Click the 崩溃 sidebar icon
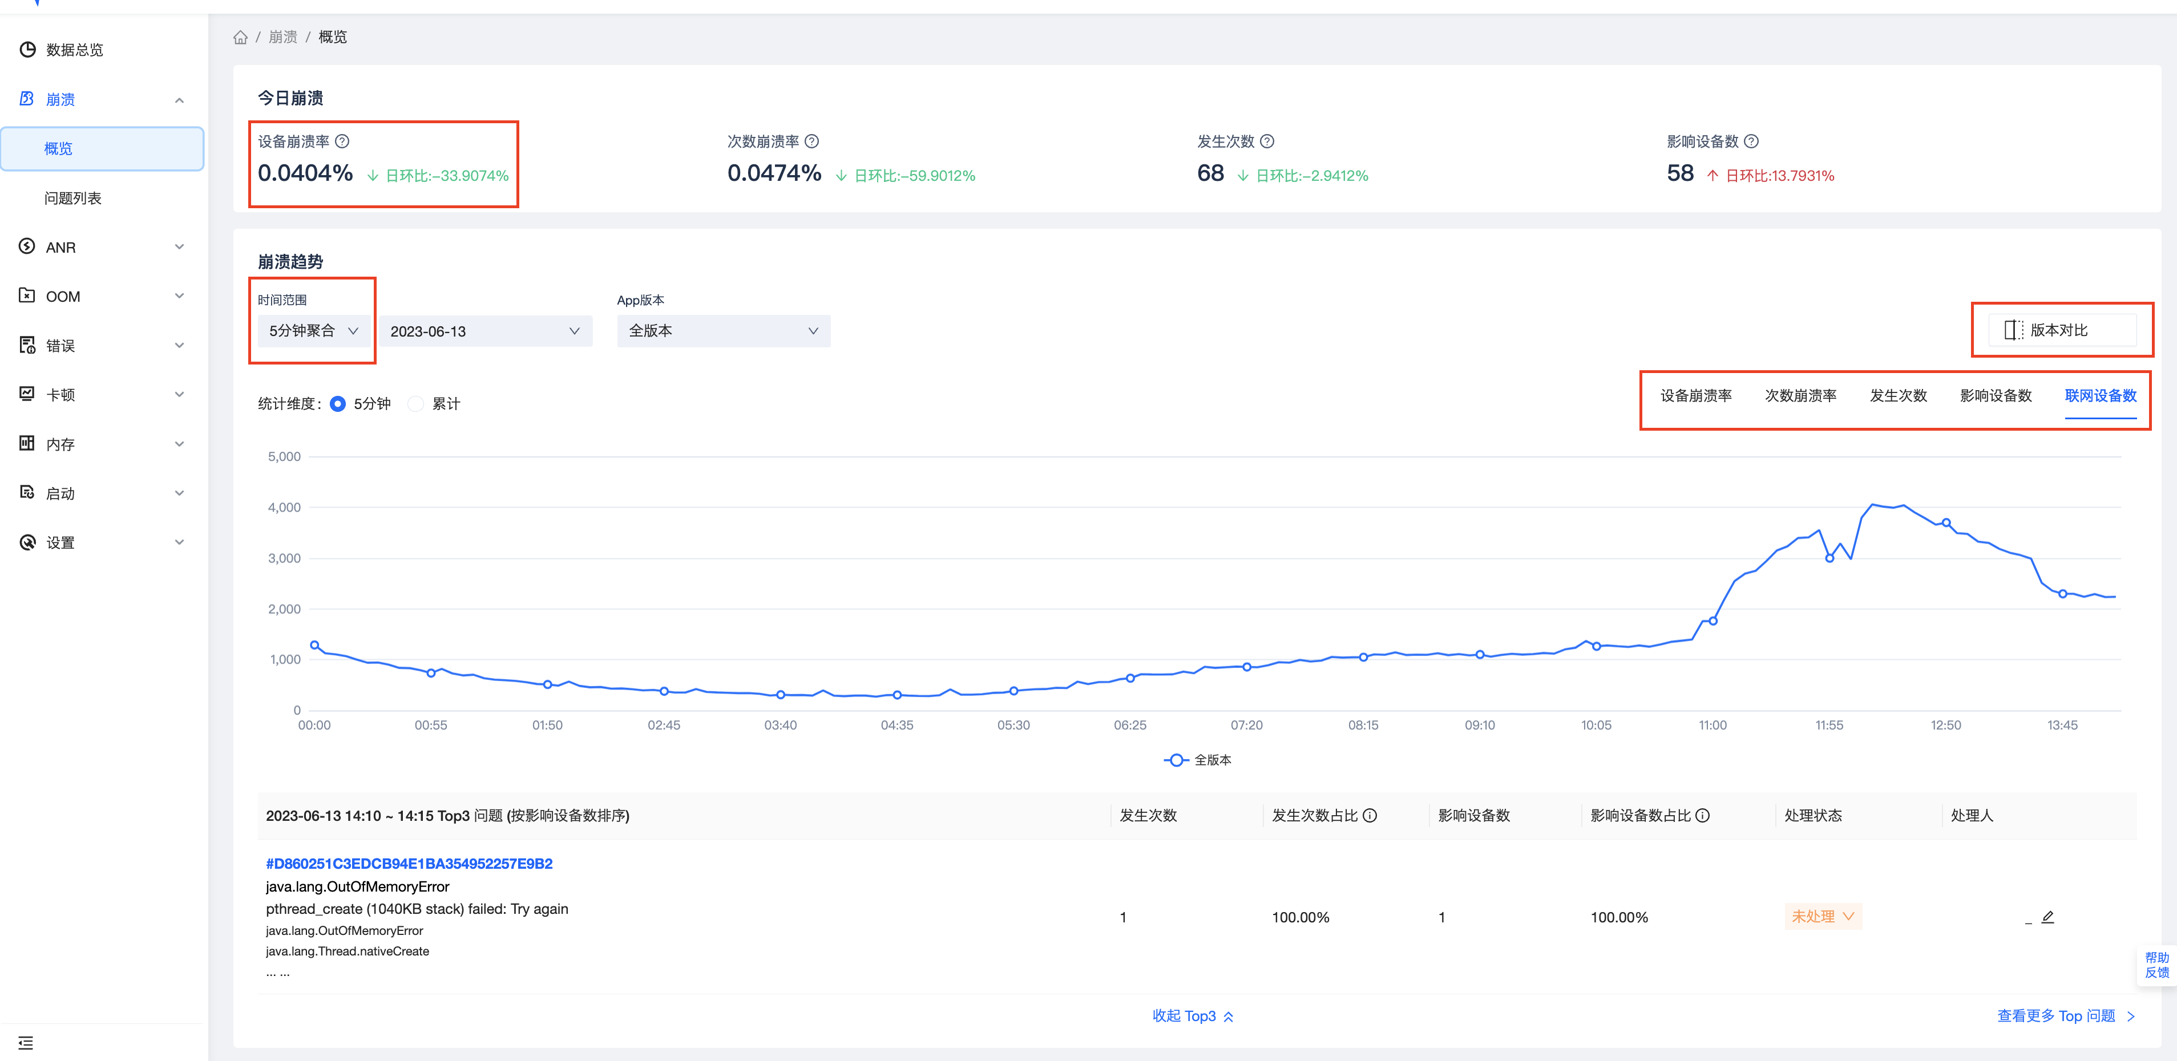 [x=27, y=99]
